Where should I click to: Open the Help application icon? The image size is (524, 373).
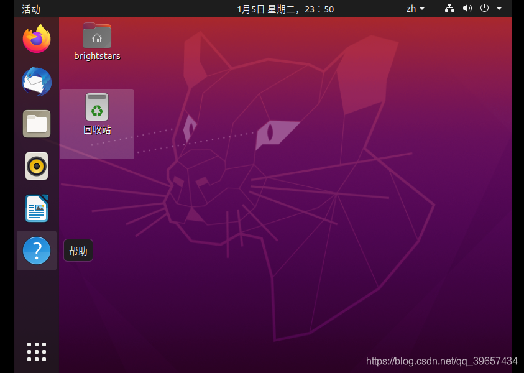(x=37, y=251)
